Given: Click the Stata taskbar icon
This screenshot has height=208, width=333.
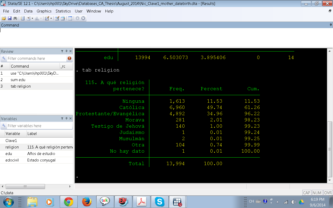Looking at the screenshot, I should tap(178, 202).
